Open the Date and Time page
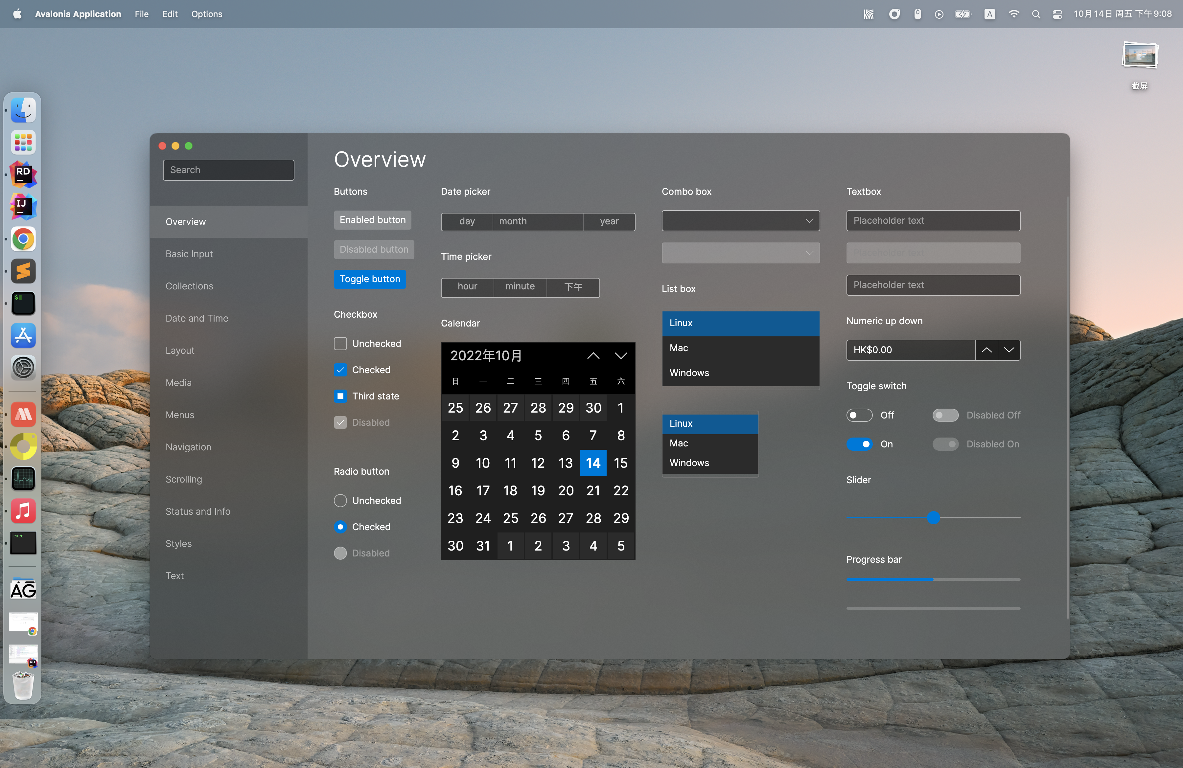The image size is (1183, 768). (x=229, y=318)
